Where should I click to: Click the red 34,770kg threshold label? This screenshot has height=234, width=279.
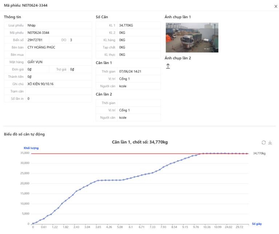[259, 154]
